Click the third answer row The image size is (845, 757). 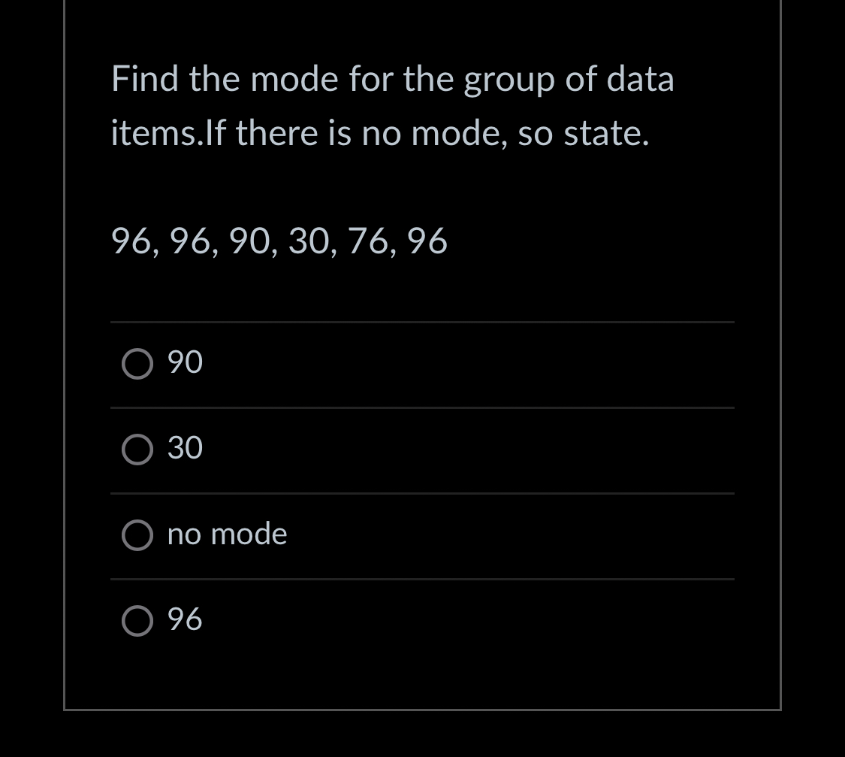[422, 535]
